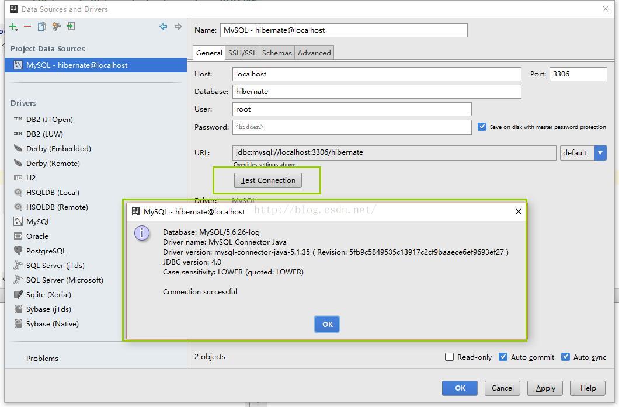Select the Oracle driver

tap(37, 236)
